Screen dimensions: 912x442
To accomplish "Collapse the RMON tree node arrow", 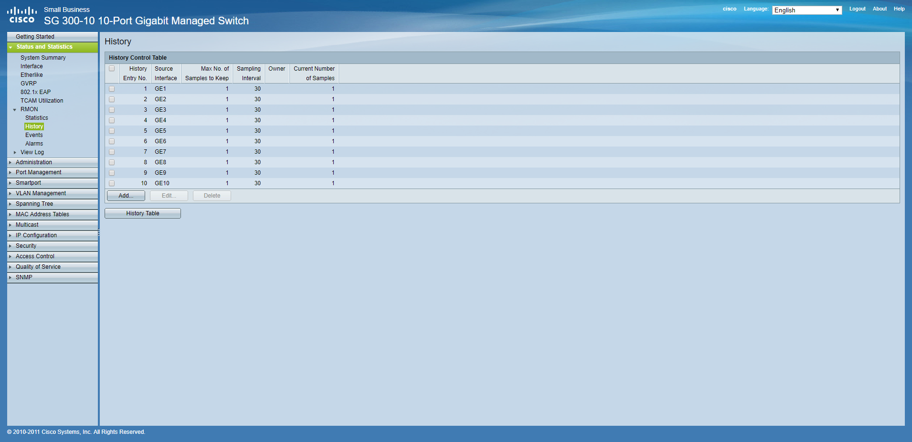I will click(15, 110).
